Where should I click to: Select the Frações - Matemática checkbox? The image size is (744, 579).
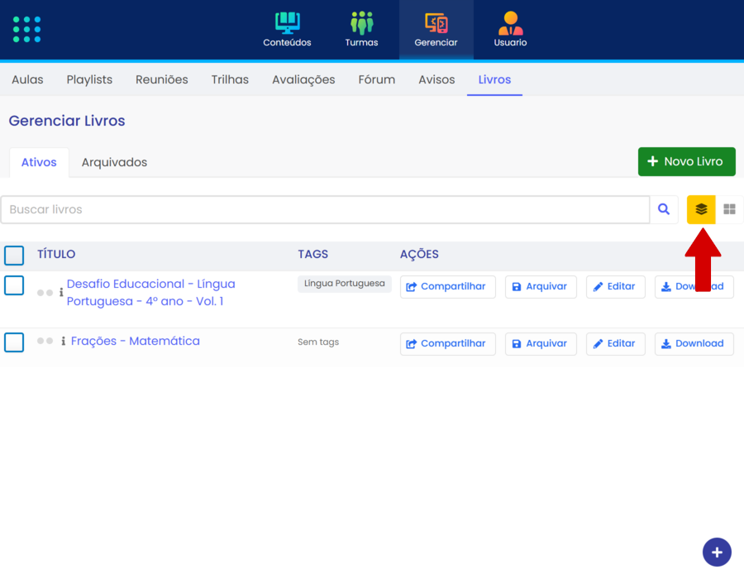tap(14, 342)
